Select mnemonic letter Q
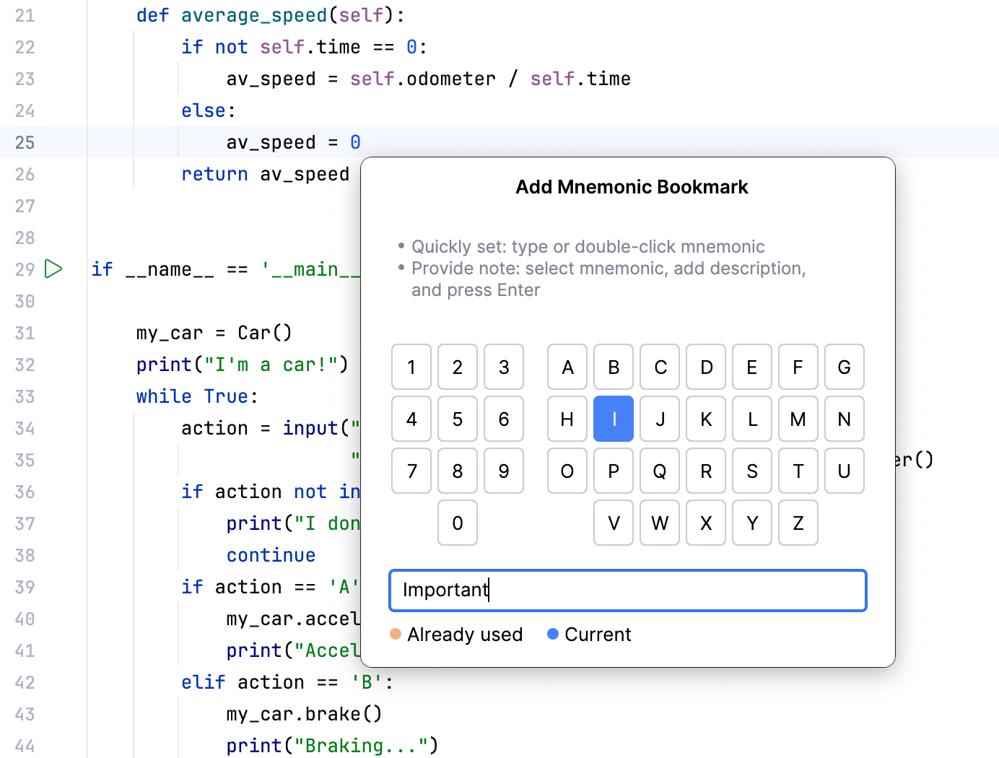Image resolution: width=999 pixels, height=758 pixels. [659, 471]
